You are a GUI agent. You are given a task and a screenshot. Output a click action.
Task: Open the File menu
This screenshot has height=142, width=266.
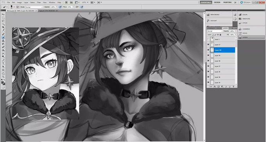coord(8,3)
